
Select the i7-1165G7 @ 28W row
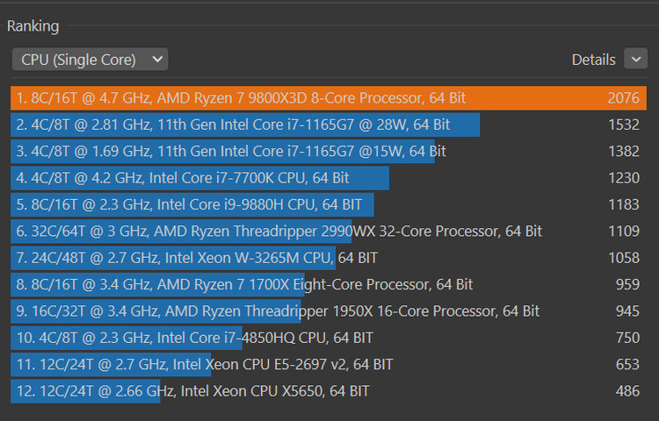pos(329,125)
